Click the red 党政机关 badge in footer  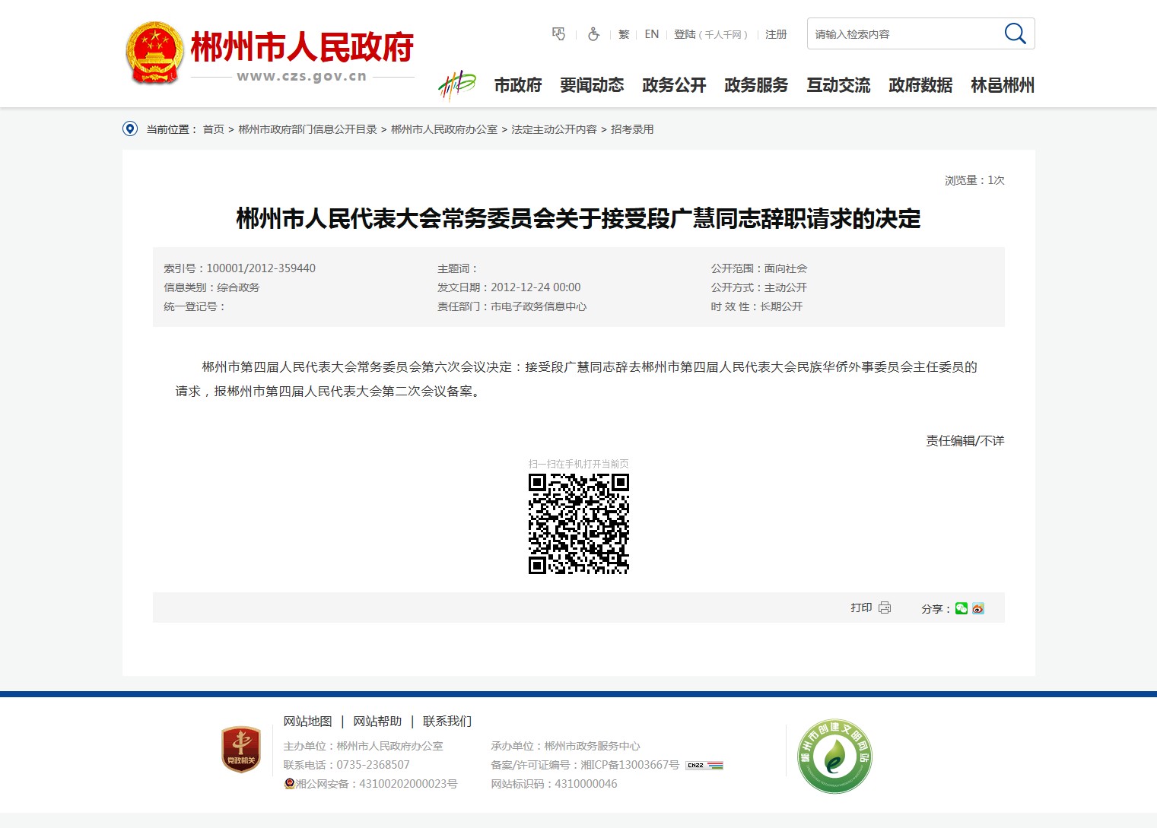pos(241,750)
